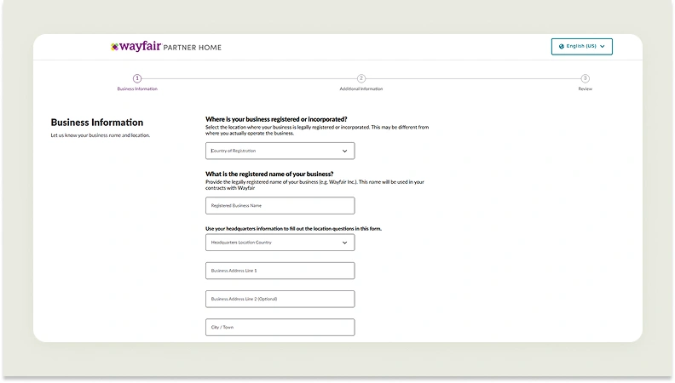
Task: Click the Headquarters Location Country chevron arrow
Action: coord(344,243)
